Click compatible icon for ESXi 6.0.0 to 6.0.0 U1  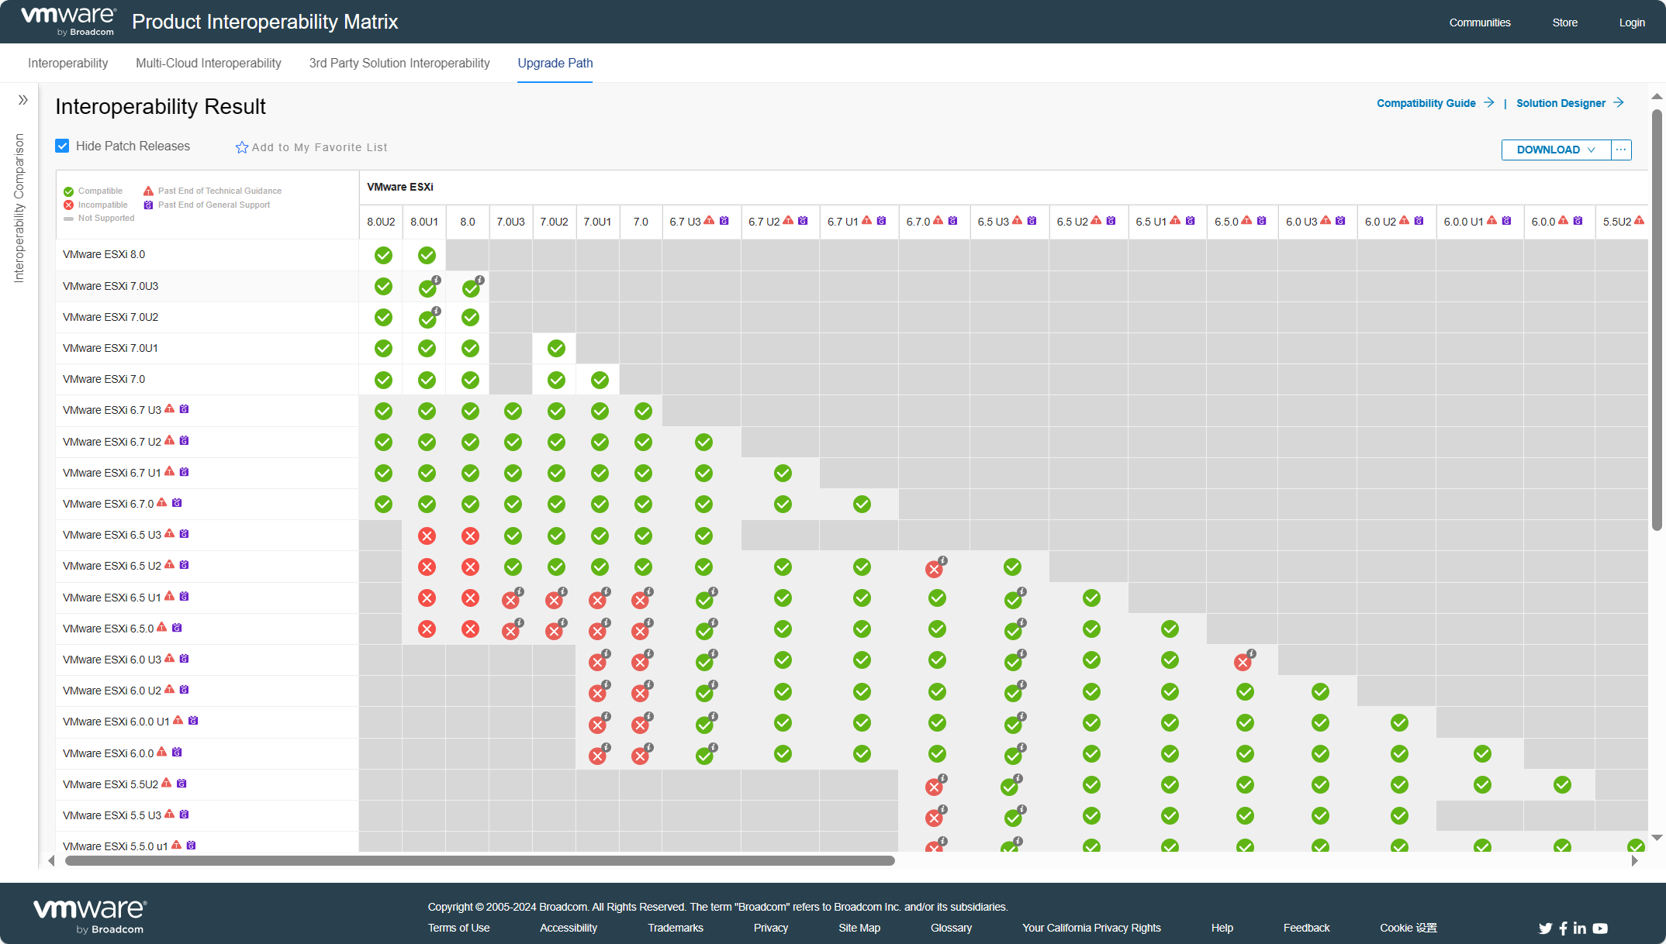click(1482, 753)
